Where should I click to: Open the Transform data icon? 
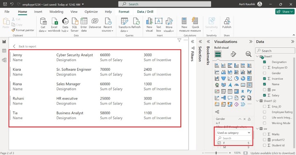tap(125, 21)
